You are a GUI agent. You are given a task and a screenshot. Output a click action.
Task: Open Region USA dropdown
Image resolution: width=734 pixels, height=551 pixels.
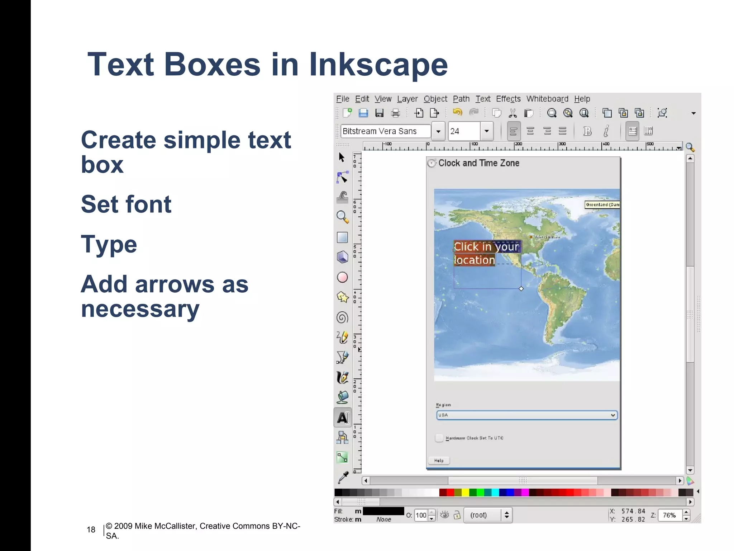pyautogui.click(x=527, y=415)
